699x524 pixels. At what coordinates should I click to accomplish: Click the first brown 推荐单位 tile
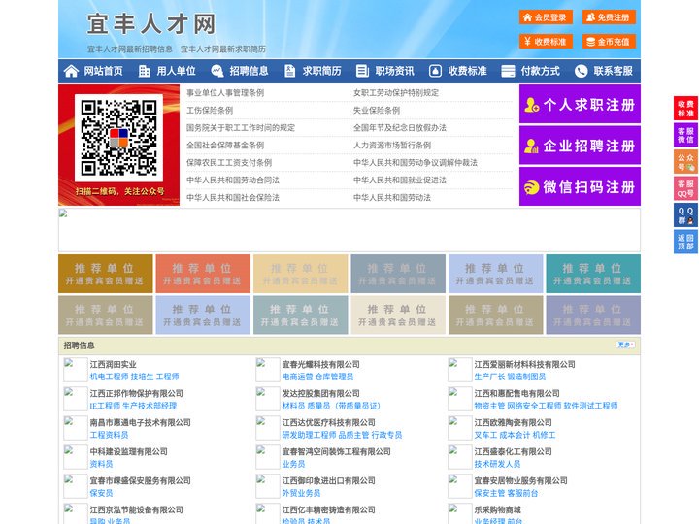[x=105, y=274]
